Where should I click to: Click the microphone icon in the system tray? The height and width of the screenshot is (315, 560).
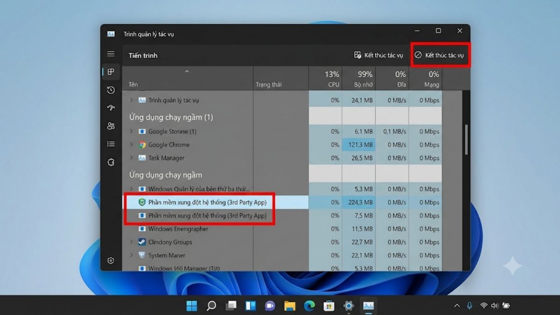tap(469, 306)
